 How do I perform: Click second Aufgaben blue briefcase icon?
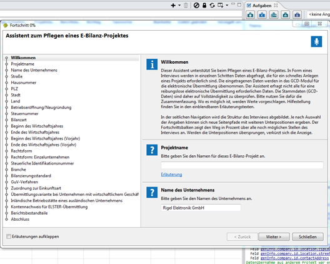pyautogui.click(x=262, y=15)
